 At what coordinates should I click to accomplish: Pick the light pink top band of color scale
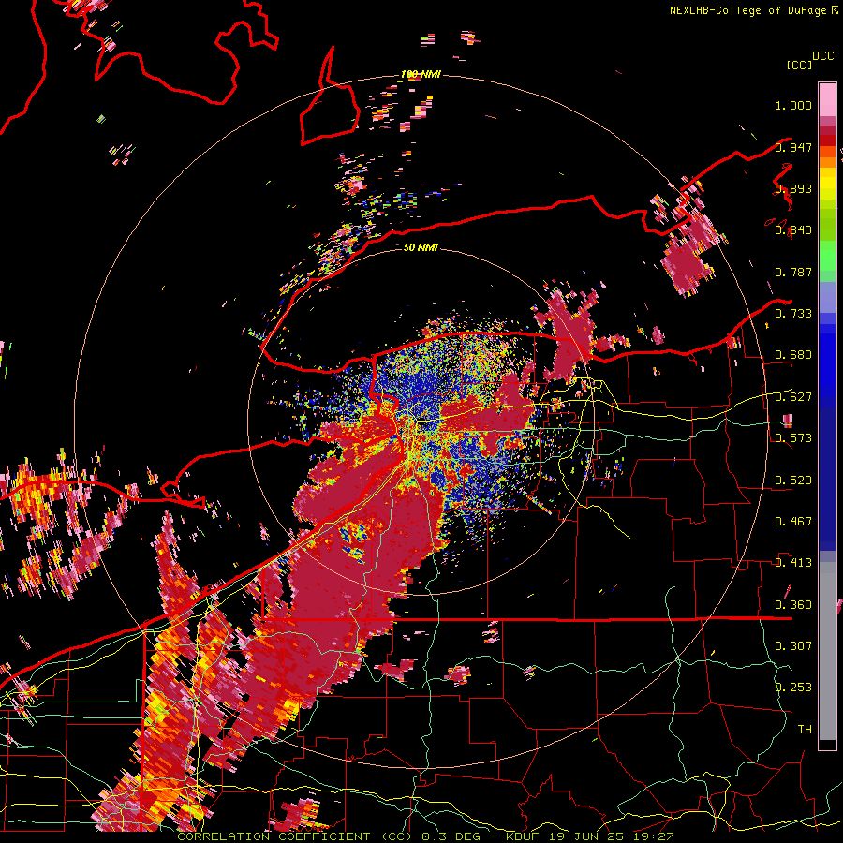click(827, 99)
